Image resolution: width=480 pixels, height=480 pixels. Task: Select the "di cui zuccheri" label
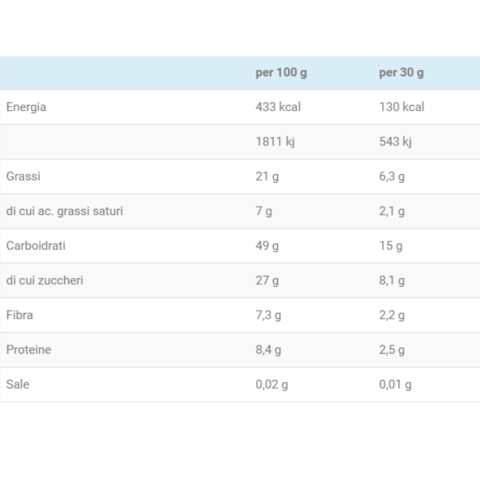44,280
